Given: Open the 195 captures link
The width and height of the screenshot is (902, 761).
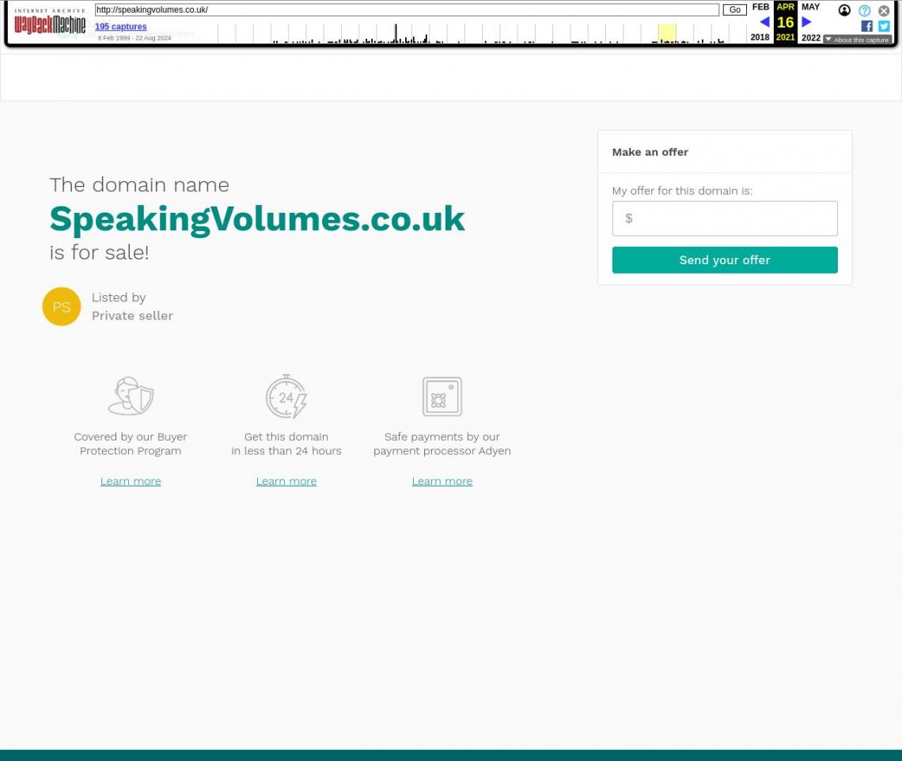Looking at the screenshot, I should pos(120,27).
